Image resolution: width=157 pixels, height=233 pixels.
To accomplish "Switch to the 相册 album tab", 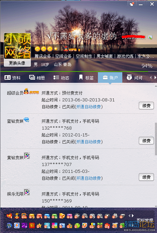I will [x=37, y=78].
